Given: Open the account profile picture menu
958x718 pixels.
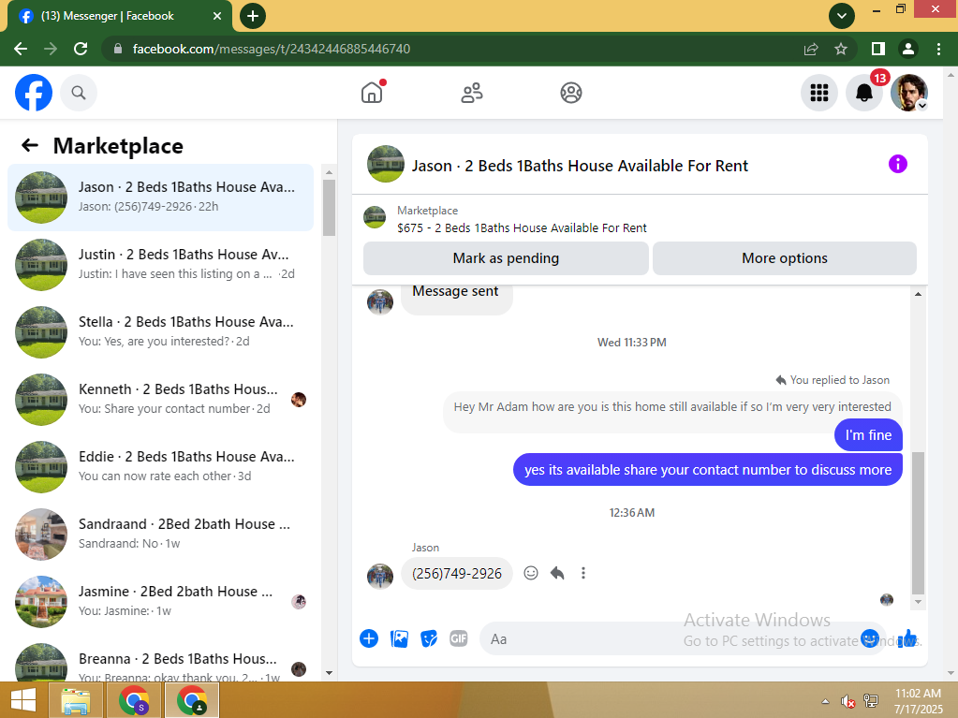Looking at the screenshot, I should pyautogui.click(x=909, y=93).
